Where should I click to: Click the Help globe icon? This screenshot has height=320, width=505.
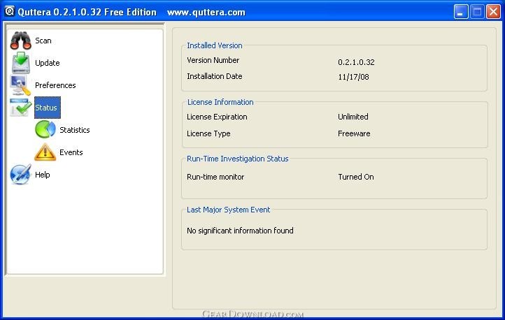20,175
